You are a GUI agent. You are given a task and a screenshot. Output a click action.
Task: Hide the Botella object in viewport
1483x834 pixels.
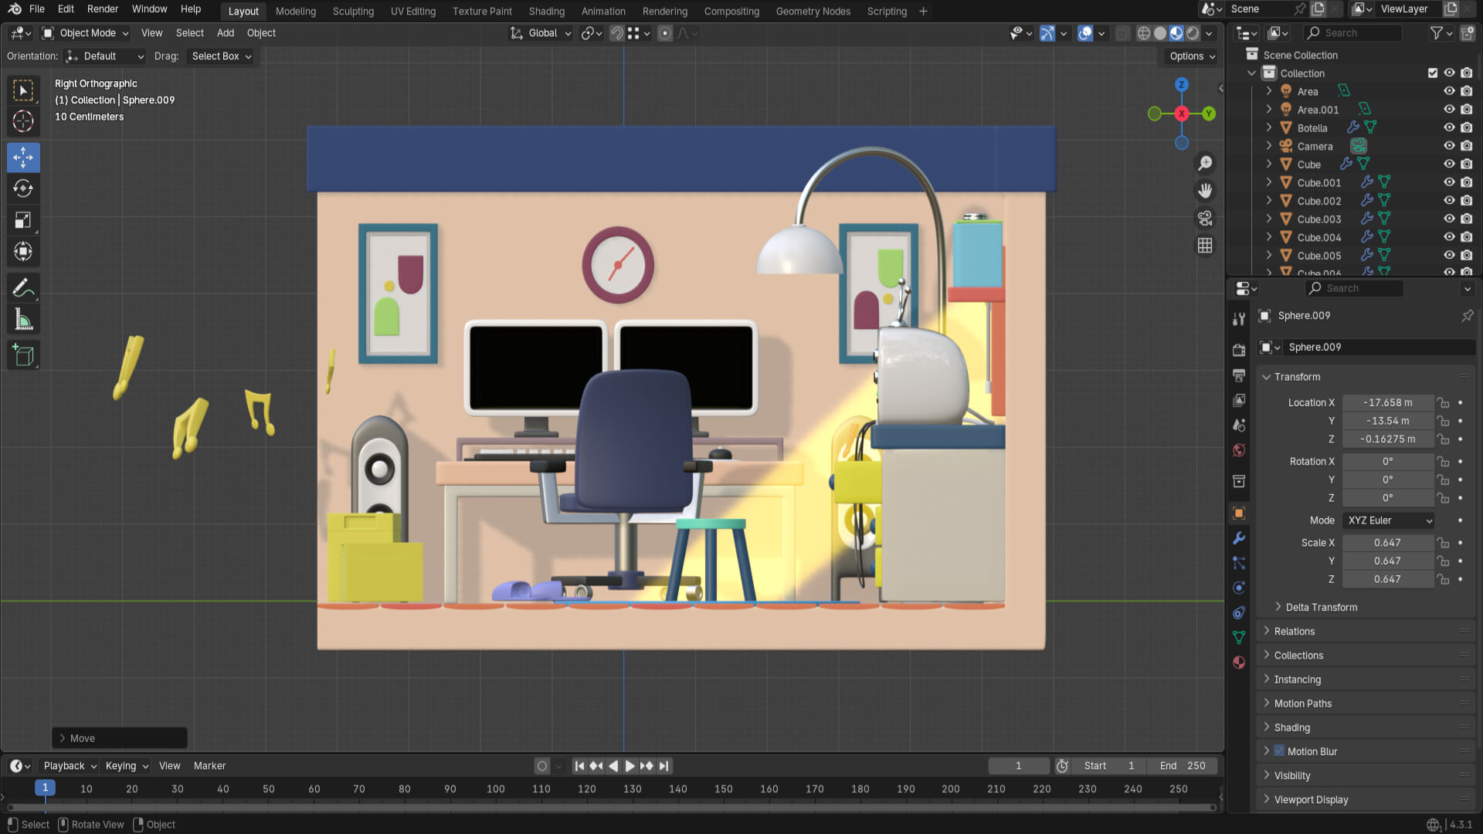1449,127
